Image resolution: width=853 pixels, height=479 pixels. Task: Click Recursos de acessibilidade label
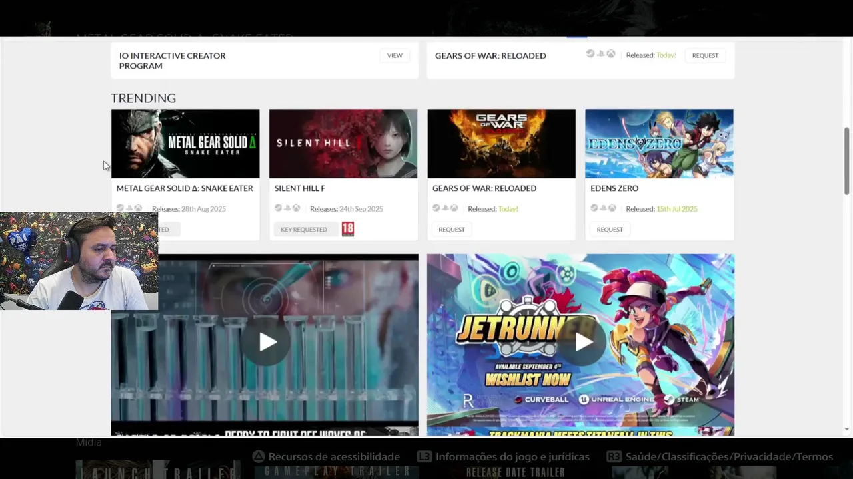point(334,457)
